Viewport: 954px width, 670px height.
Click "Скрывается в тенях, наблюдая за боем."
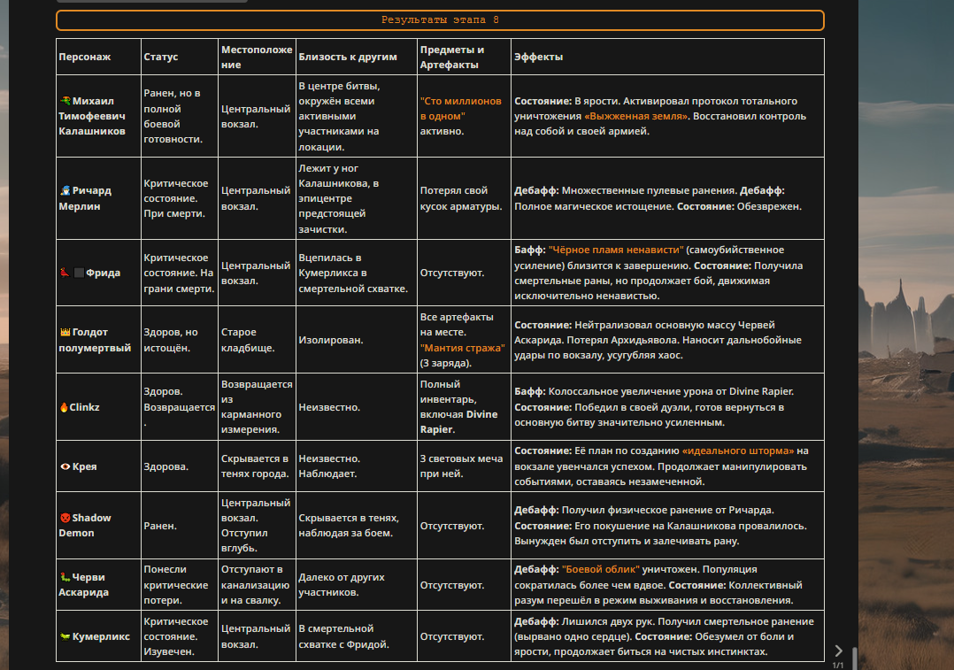tap(349, 525)
